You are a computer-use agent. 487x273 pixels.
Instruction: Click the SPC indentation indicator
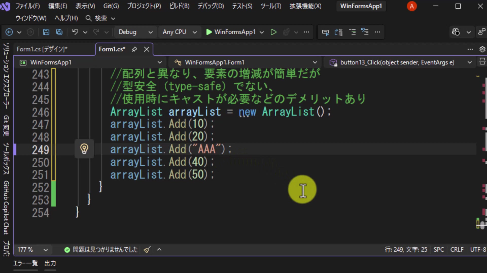(x=439, y=250)
